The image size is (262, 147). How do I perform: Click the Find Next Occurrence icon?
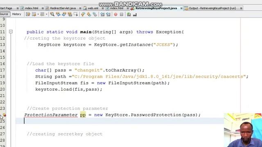(x=64, y=14)
